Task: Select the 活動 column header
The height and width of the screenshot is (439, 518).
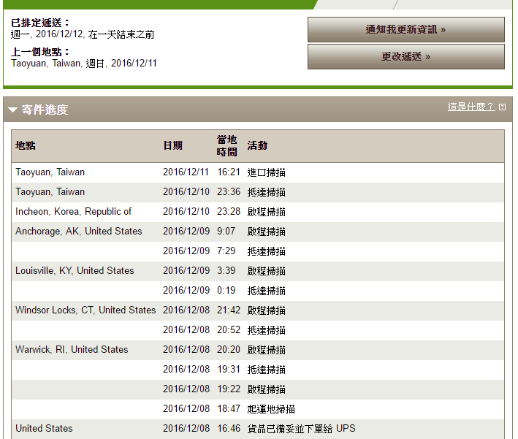Action: 257,145
